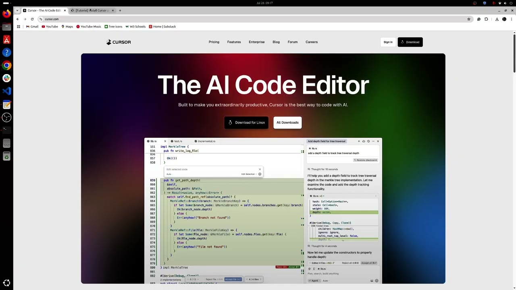Click the Sign in button

point(388,42)
